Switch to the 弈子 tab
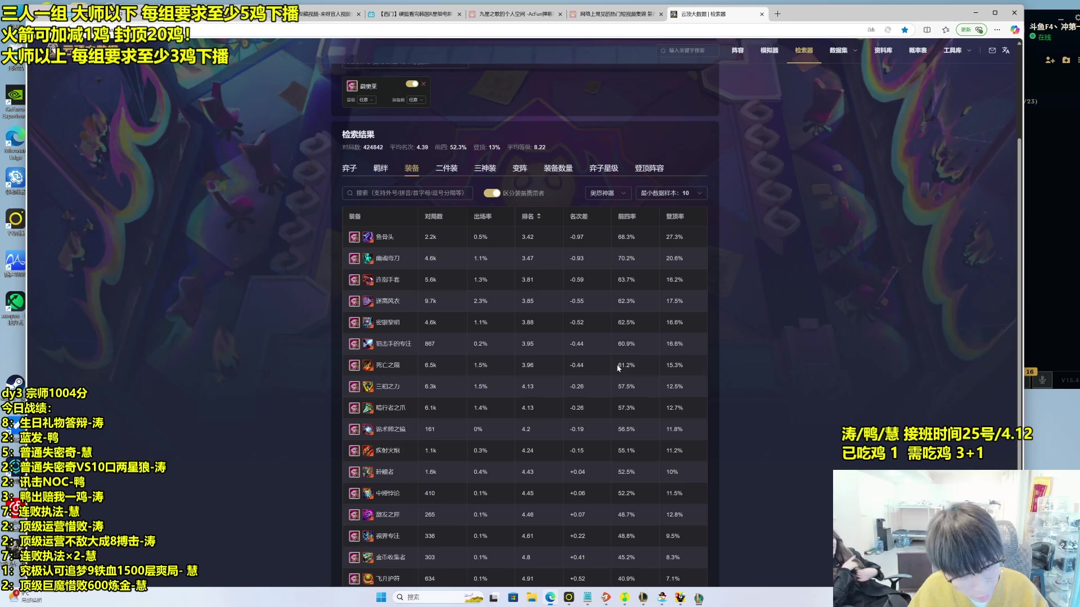 pyautogui.click(x=349, y=169)
